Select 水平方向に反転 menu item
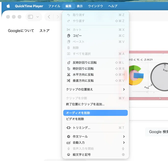The image size is (168, 161). [95, 74]
